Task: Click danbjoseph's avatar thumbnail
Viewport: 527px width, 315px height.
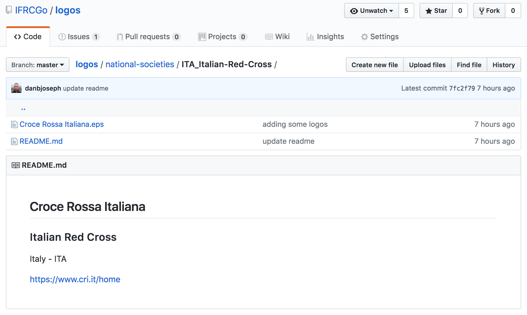Action: [16, 88]
